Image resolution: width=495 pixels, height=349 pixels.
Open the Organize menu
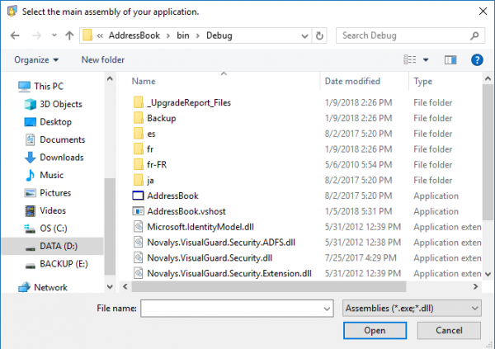click(36, 60)
